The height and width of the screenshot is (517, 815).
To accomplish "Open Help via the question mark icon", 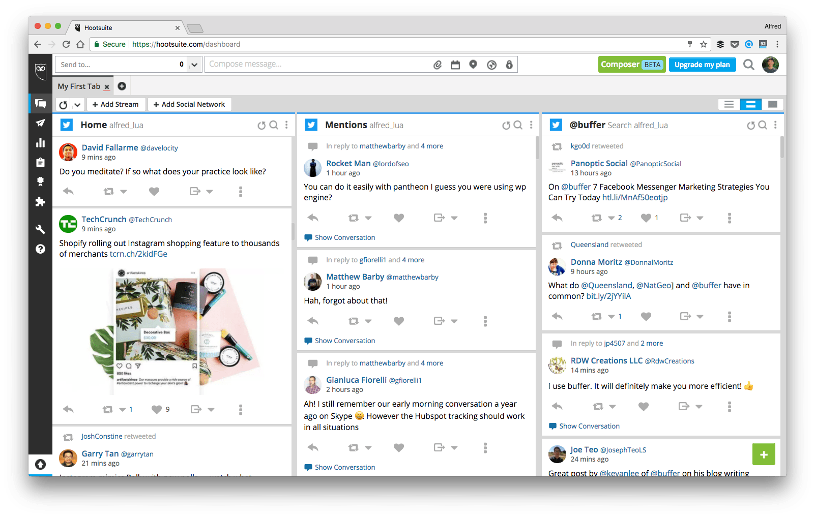I will coord(40,249).
